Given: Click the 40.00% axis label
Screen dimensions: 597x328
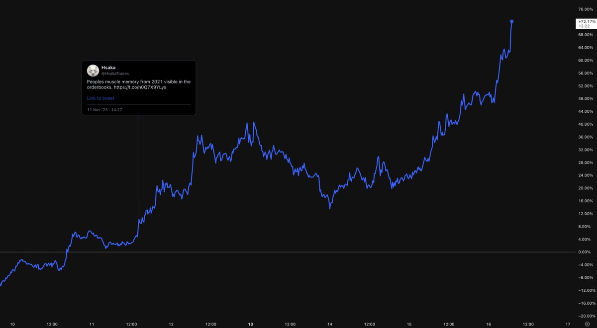Looking at the screenshot, I should pyautogui.click(x=585, y=124).
